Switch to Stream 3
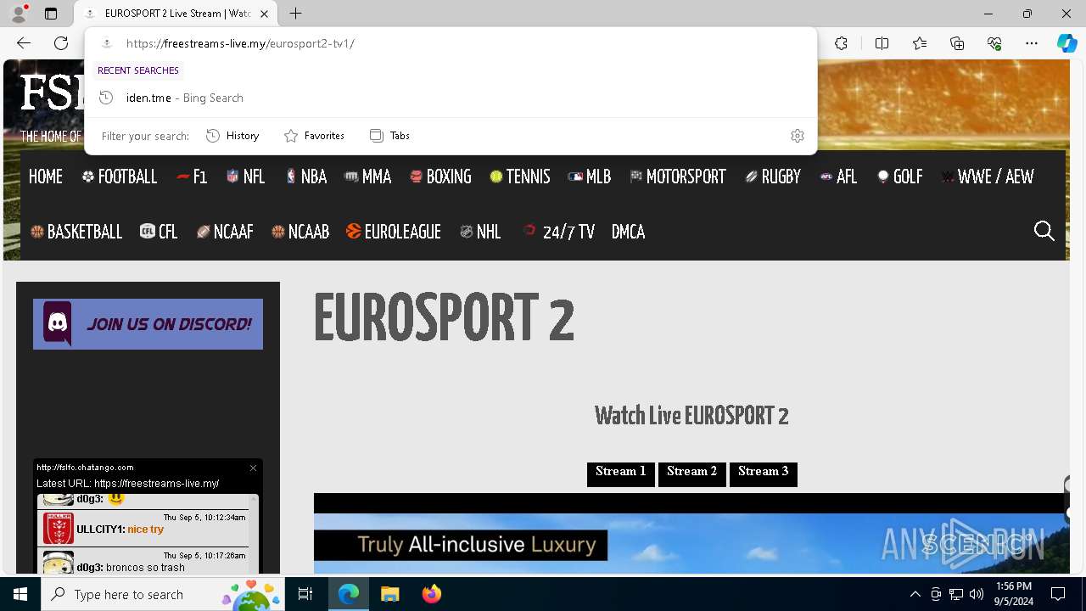Viewport: 1086px width, 611px height. [764, 474]
